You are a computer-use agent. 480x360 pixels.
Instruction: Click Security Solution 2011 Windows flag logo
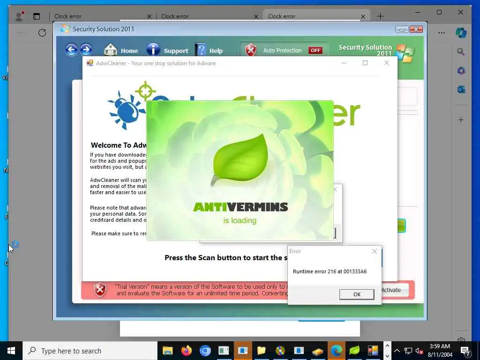(405, 53)
